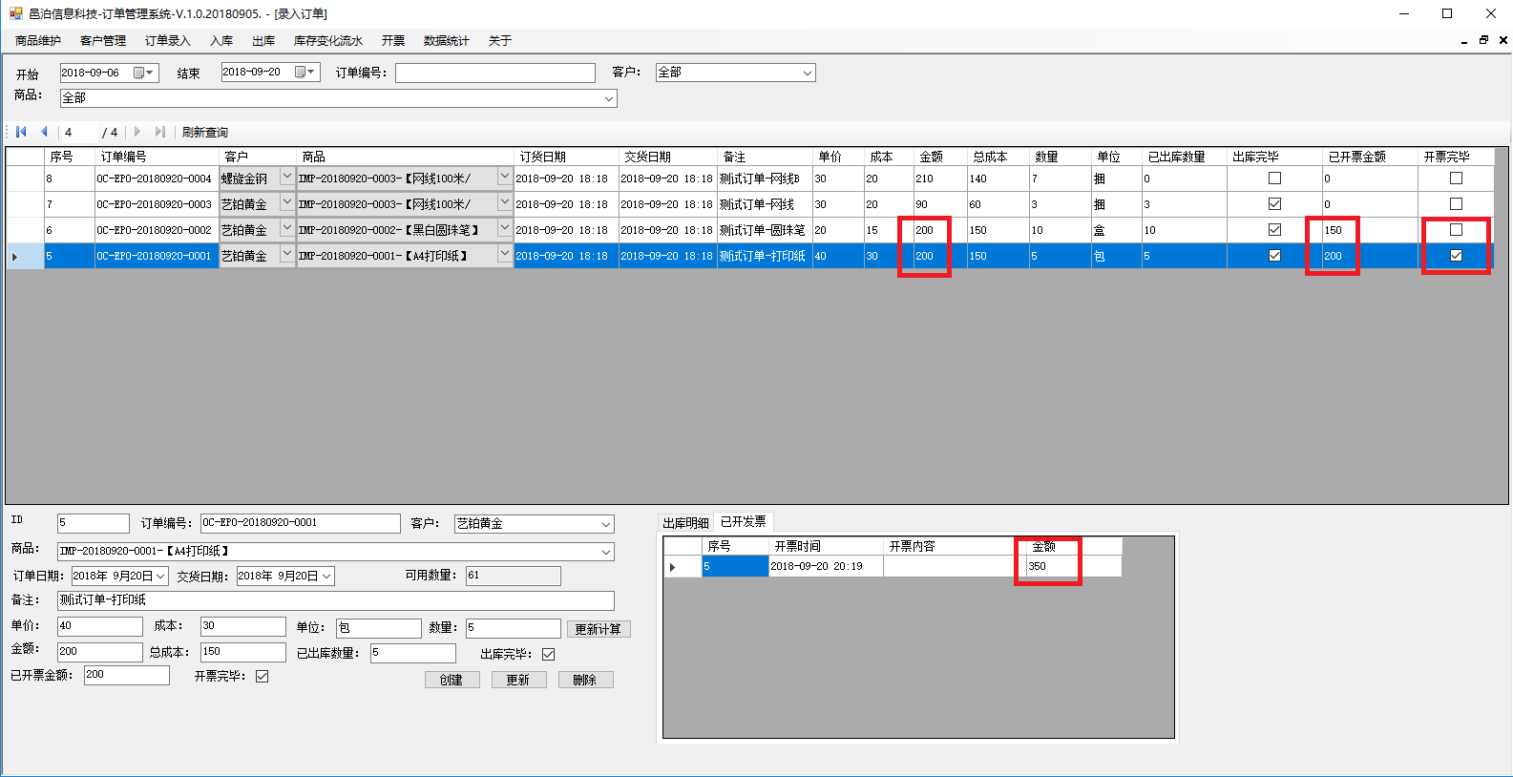Expand 商品 combo box in detail form

[605, 552]
